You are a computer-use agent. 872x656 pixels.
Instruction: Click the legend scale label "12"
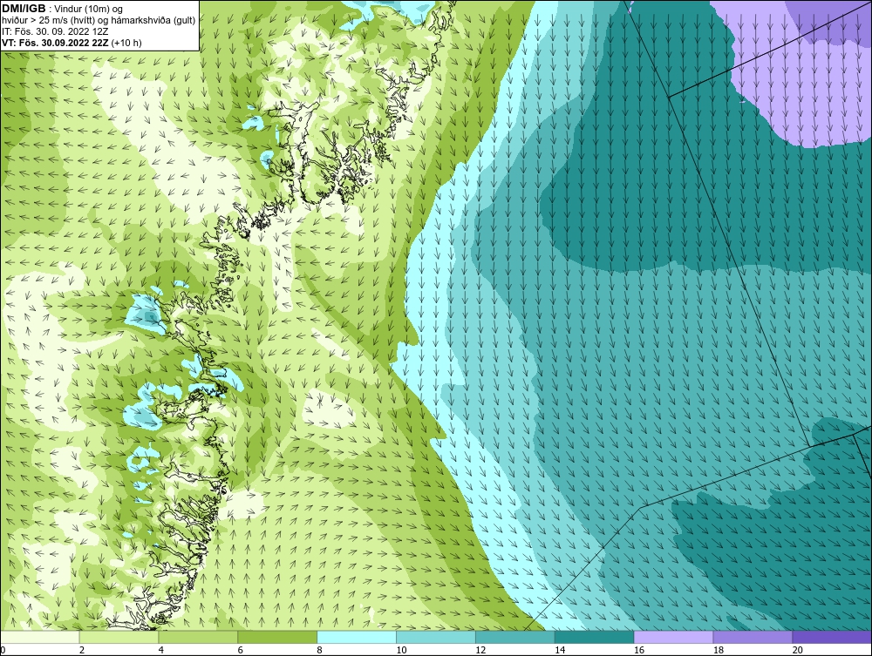point(480,650)
